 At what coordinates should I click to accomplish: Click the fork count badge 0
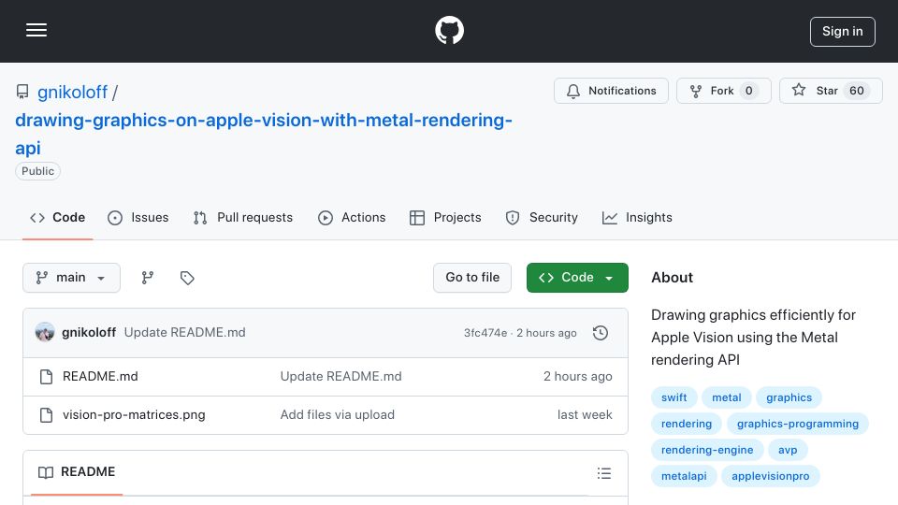(x=748, y=91)
